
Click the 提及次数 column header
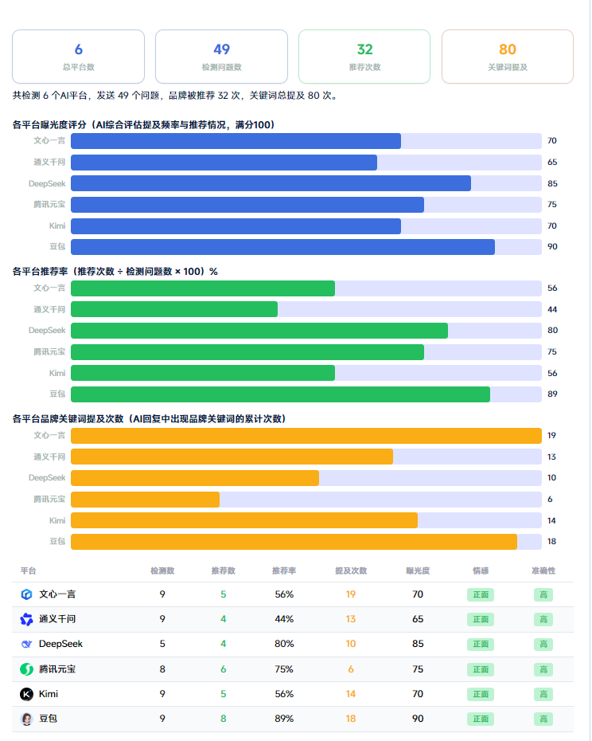click(351, 570)
